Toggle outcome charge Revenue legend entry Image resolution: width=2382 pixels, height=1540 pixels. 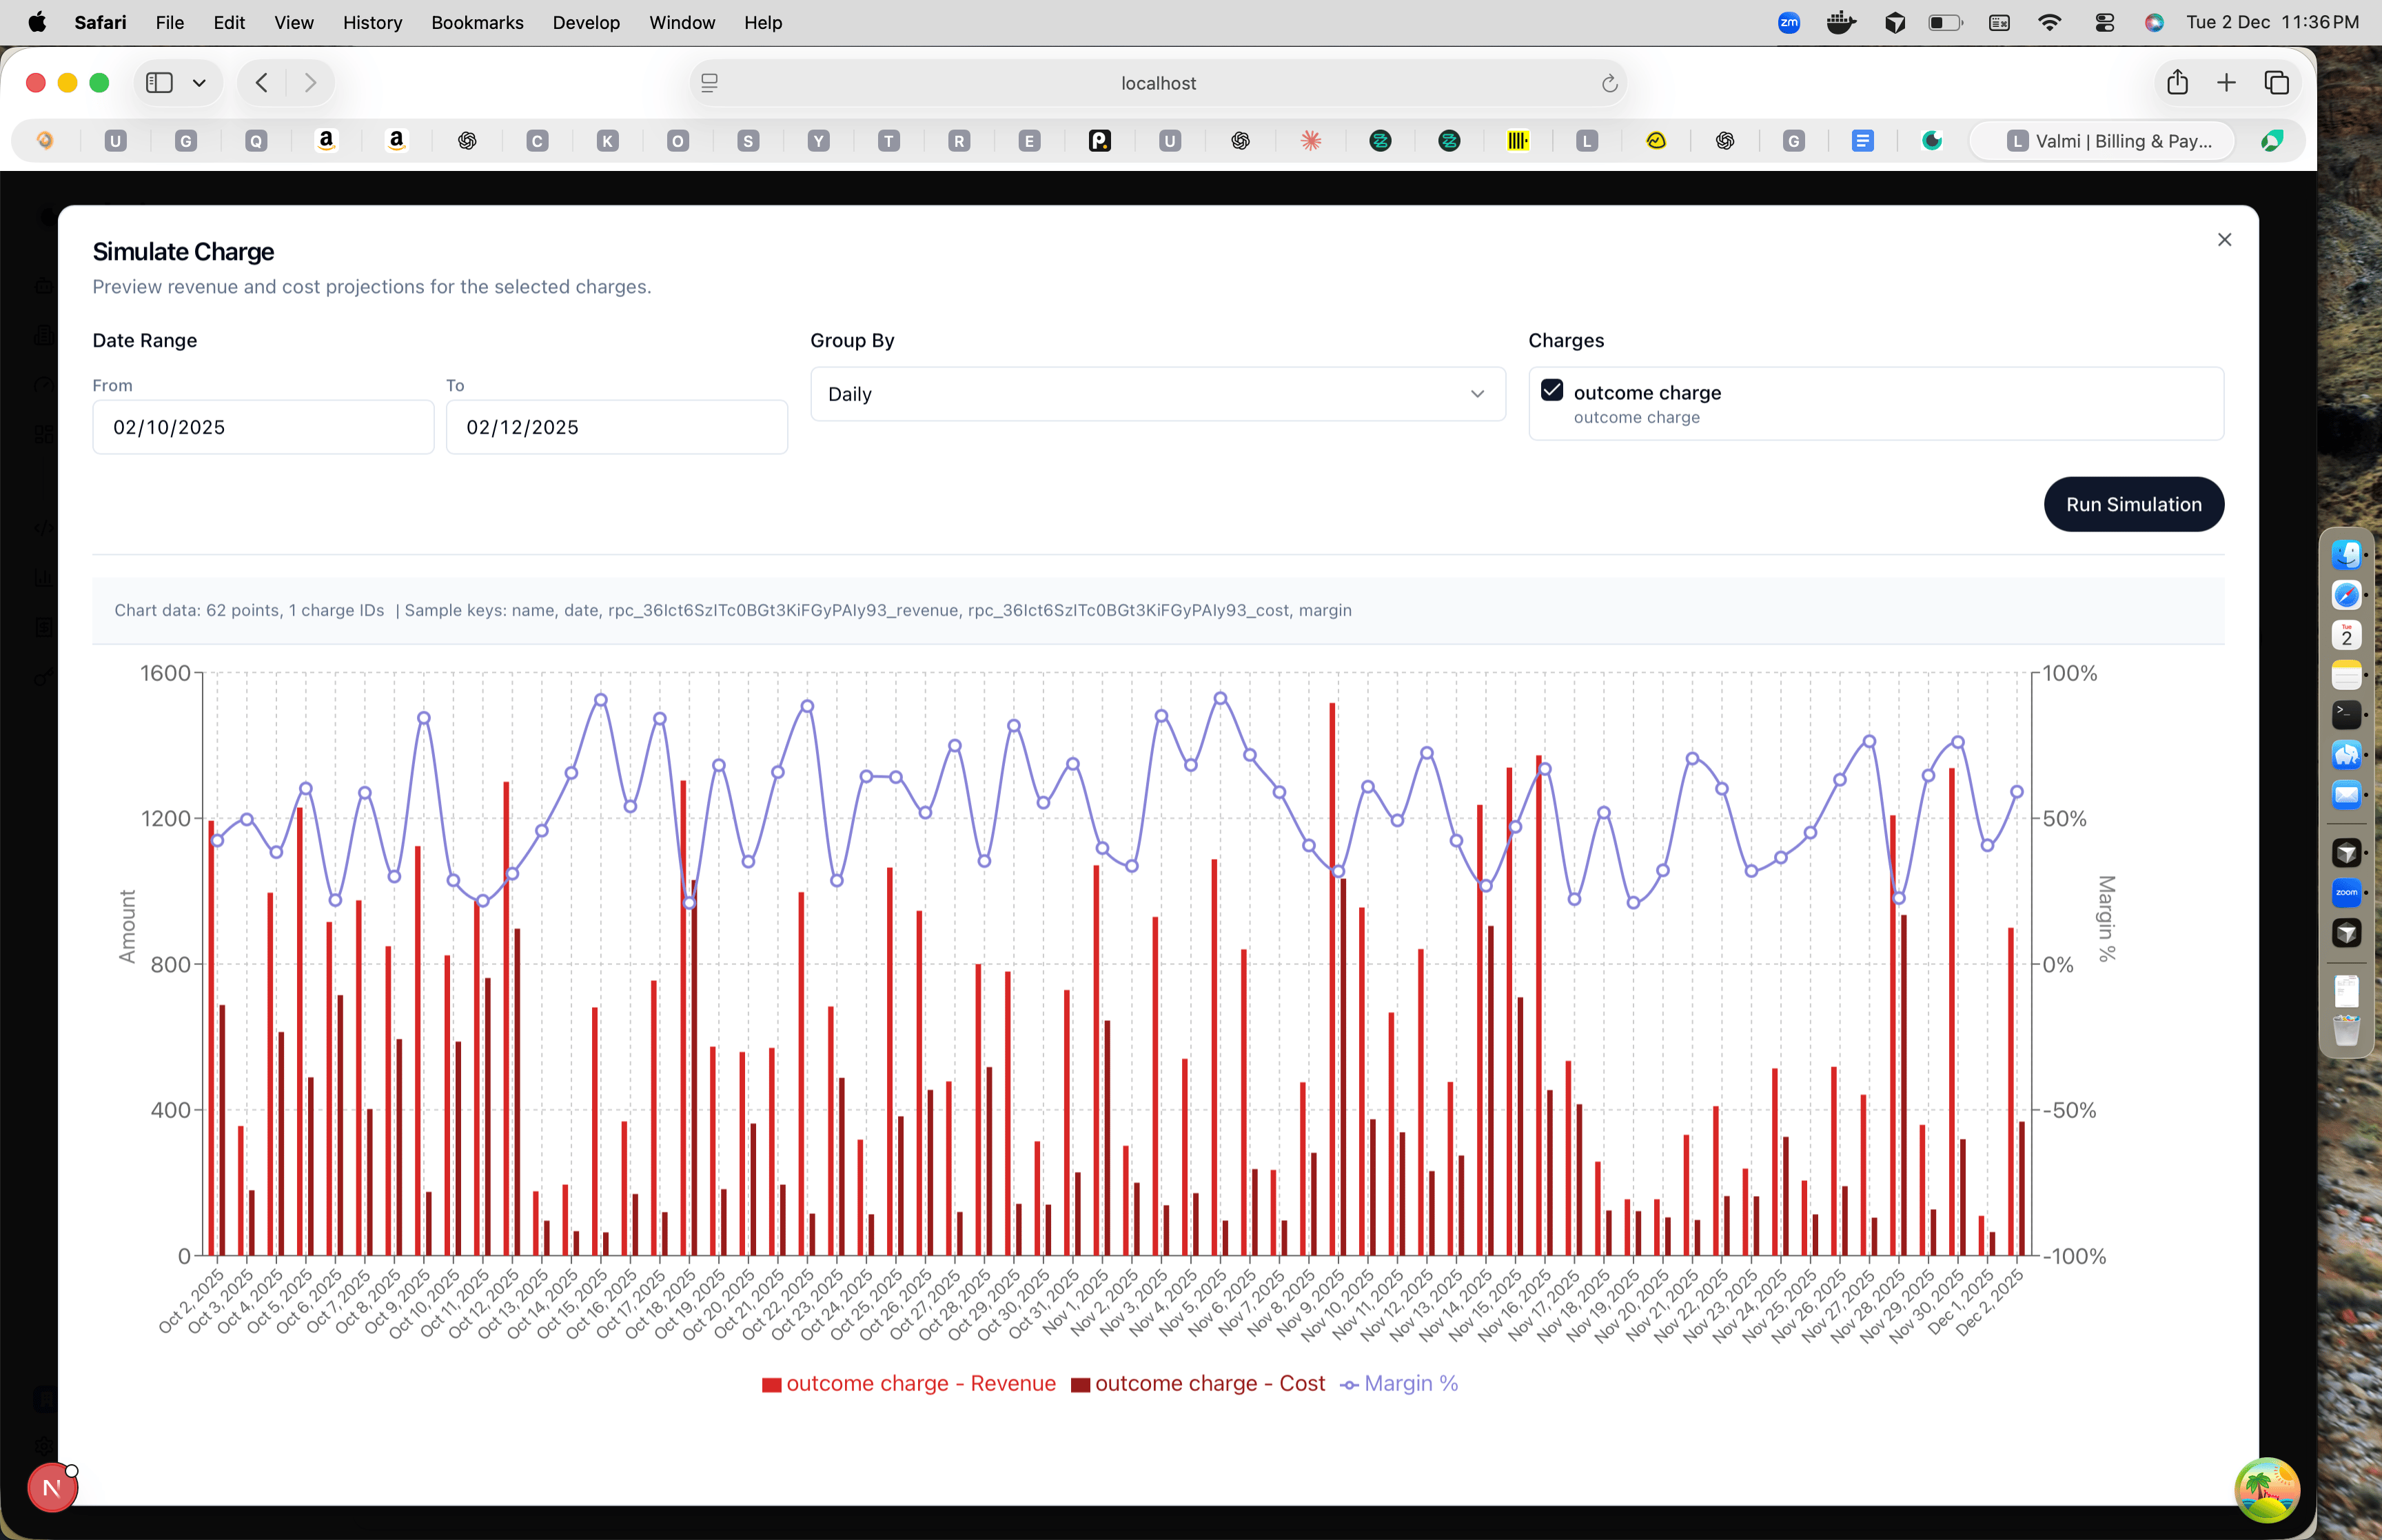coord(908,1383)
